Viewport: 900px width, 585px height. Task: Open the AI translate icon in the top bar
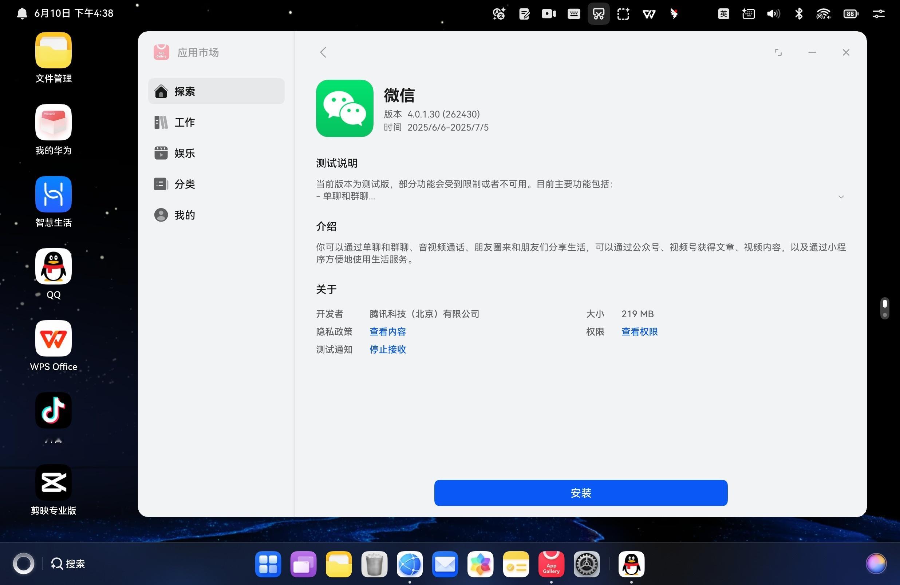(x=499, y=14)
